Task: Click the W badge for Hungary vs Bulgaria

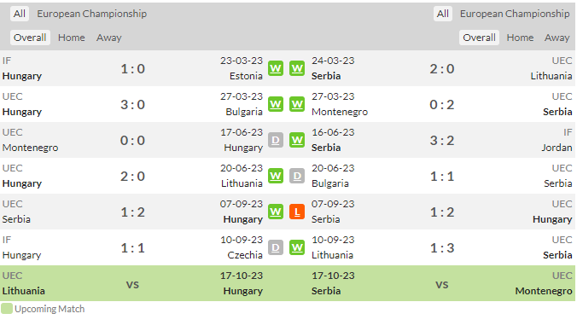Action: coord(276,104)
